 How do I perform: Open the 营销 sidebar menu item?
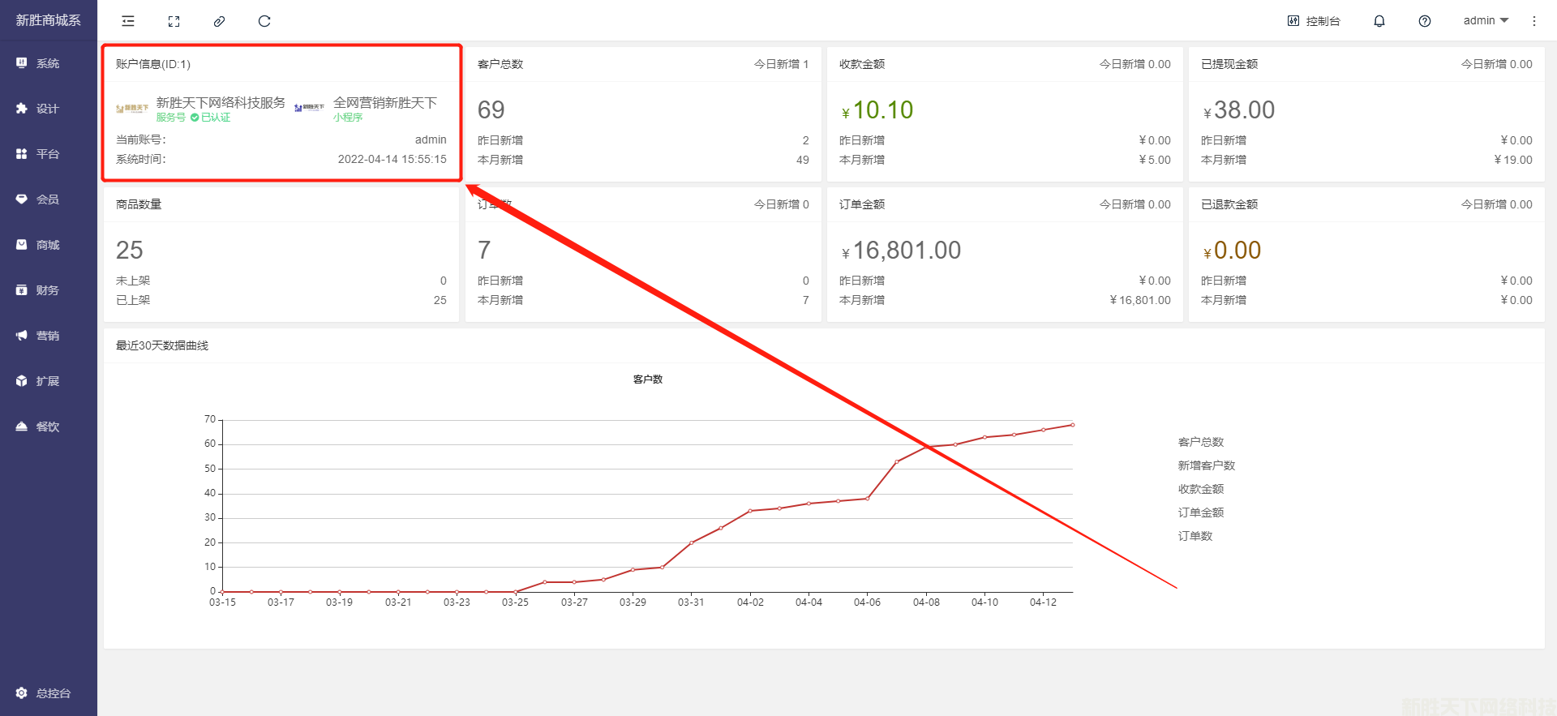tap(47, 336)
